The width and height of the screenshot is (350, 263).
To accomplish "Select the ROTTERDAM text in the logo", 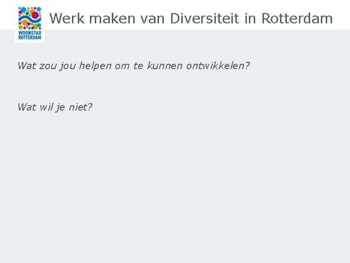I will click(x=30, y=38).
